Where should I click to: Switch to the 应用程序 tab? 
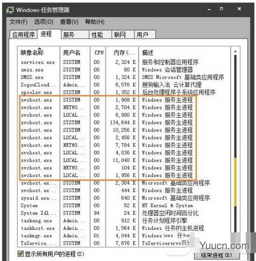pos(24,35)
